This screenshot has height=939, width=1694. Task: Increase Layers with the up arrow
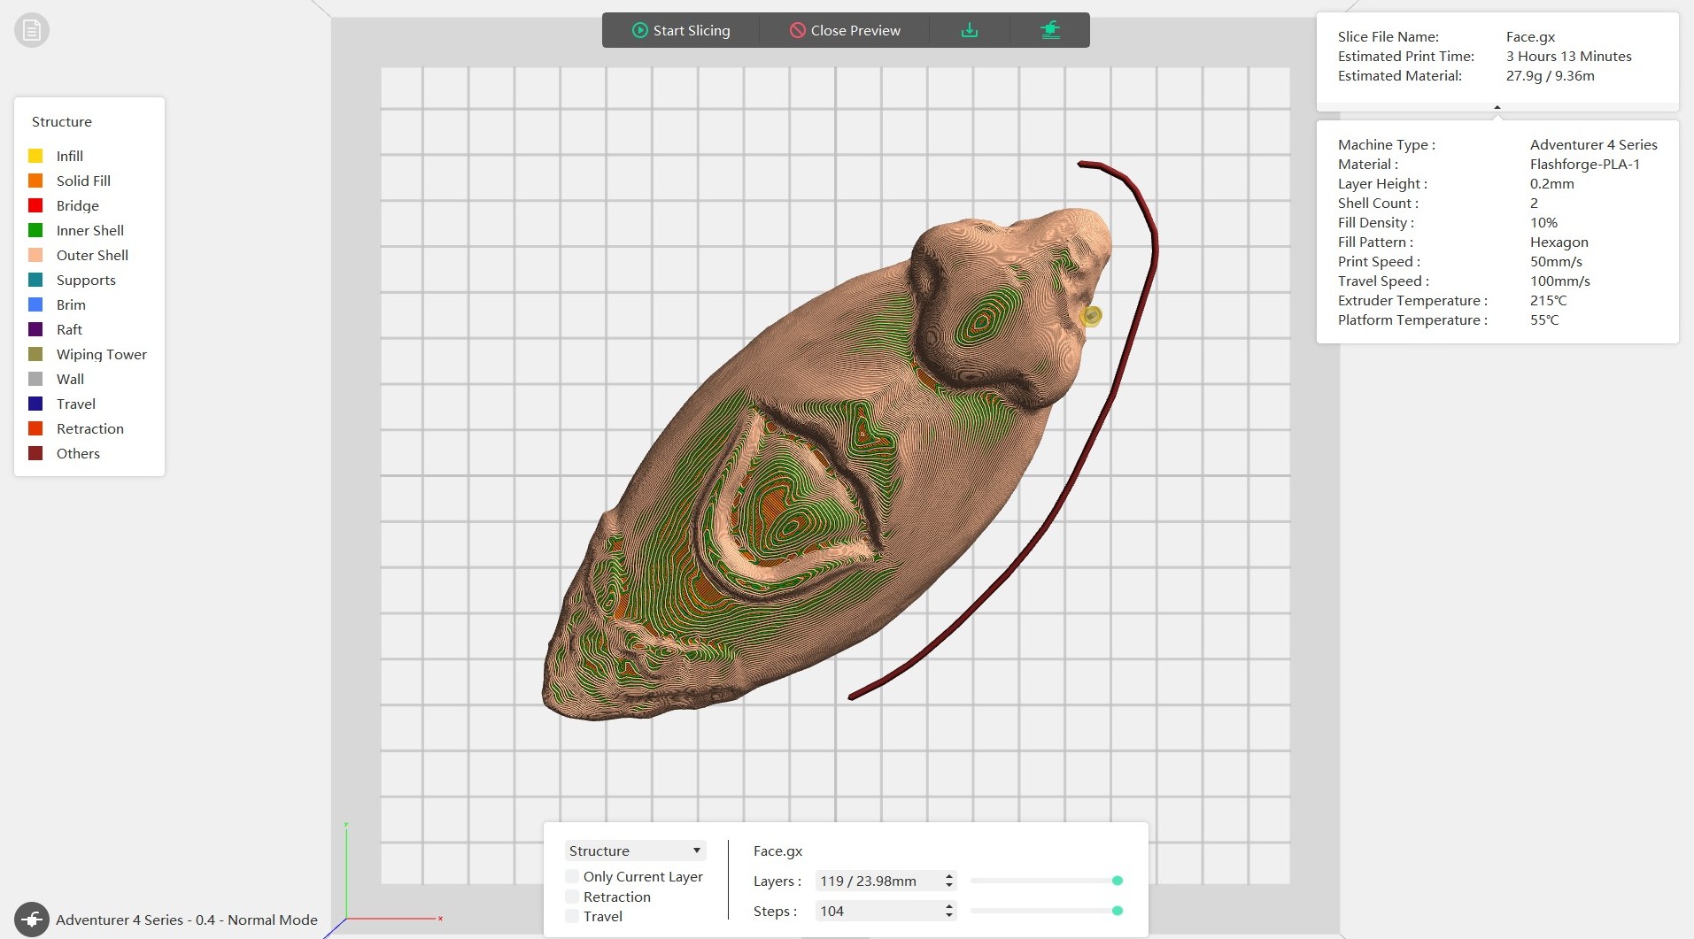click(949, 876)
